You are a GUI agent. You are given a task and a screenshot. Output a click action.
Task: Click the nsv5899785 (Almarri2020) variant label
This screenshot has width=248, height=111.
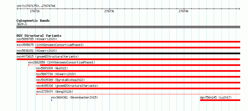pyautogui.click(x=37, y=39)
